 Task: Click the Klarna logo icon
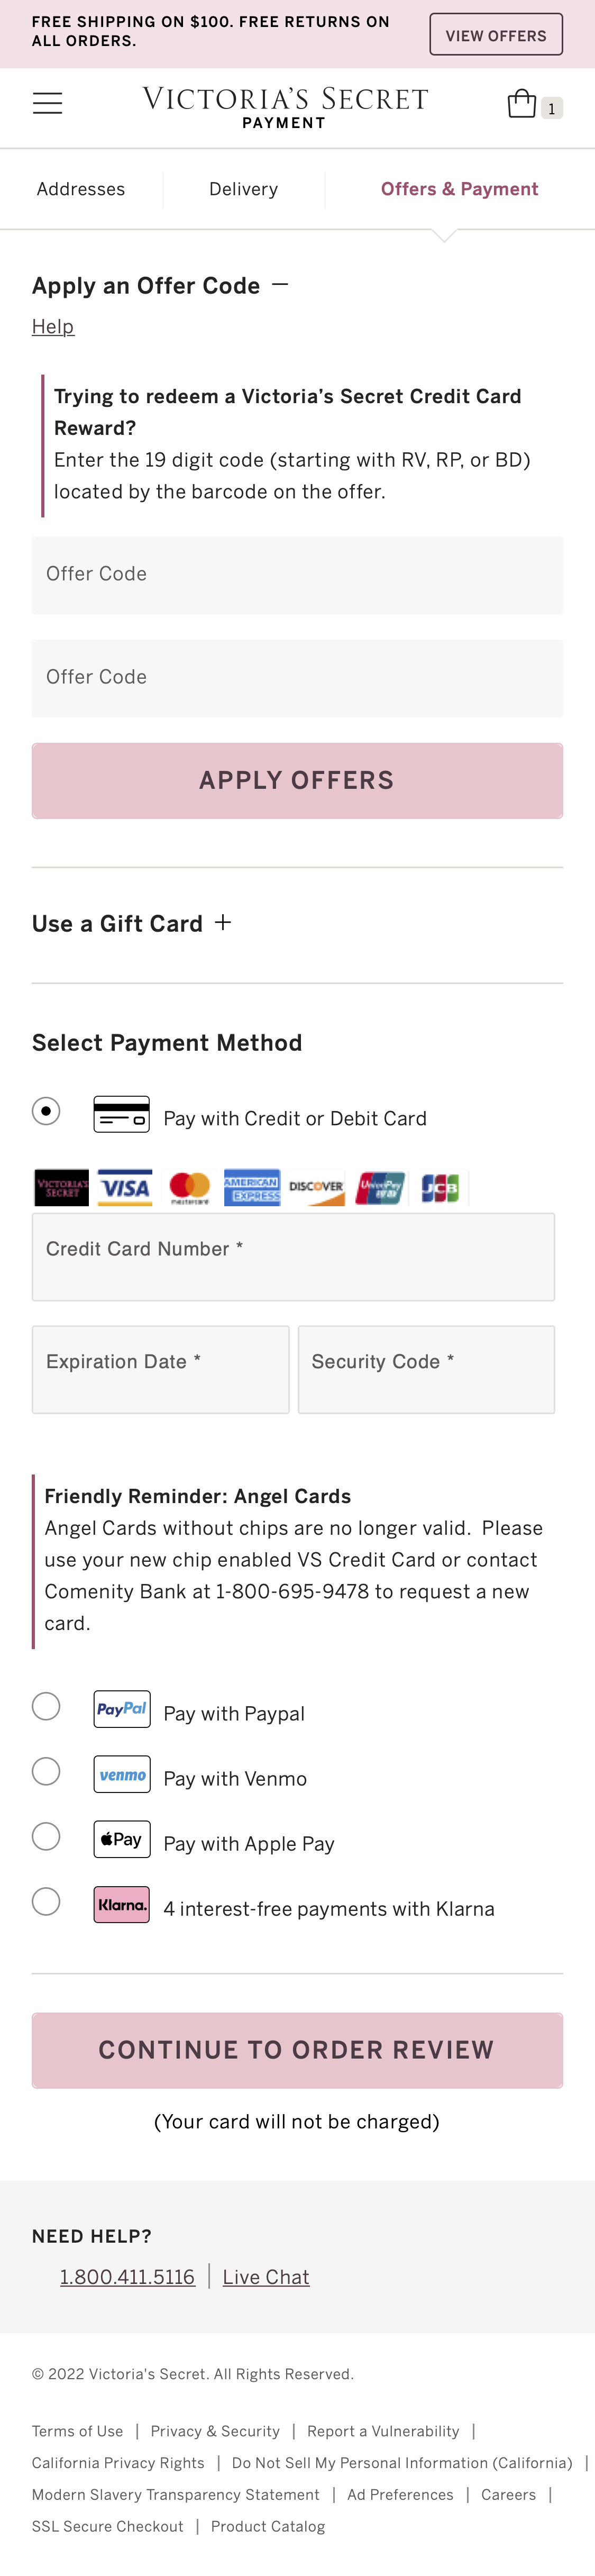[x=121, y=1904]
